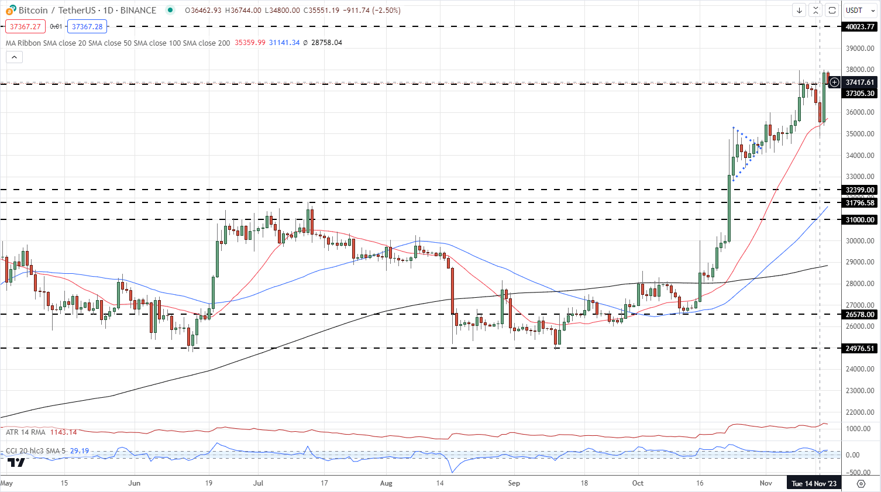
Task: Click the blue buy price 37367.28 button
Action: point(87,26)
